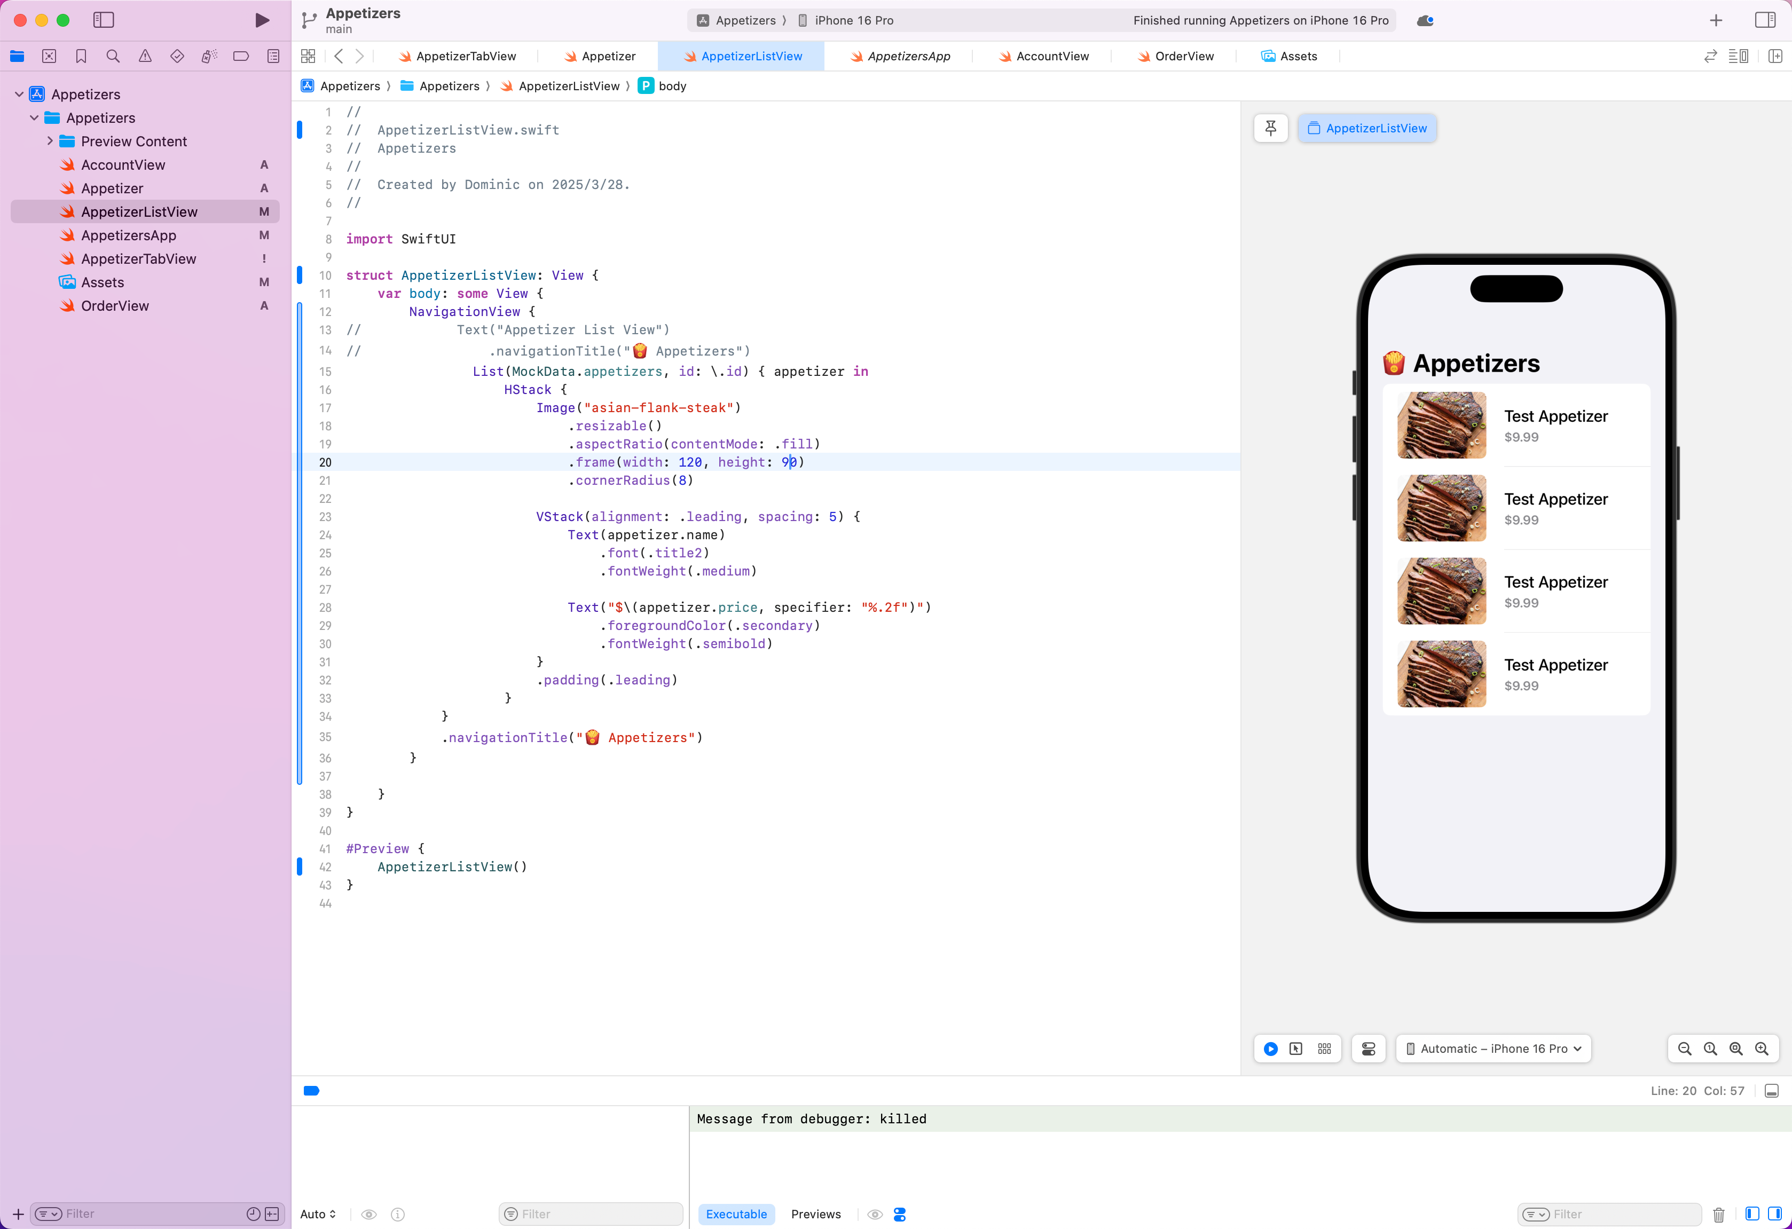Viewport: 1792px width, 1229px height.
Task: Open the Find navigator magnifier icon
Action: [113, 56]
